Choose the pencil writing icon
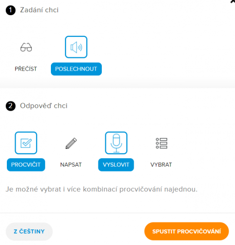Viewport: 235px width, 245px height. pyautogui.click(x=71, y=143)
